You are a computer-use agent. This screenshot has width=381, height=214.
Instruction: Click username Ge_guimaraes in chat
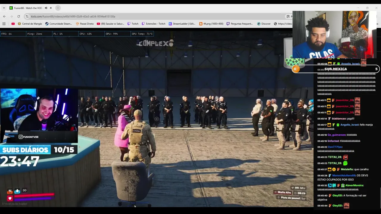(337, 135)
